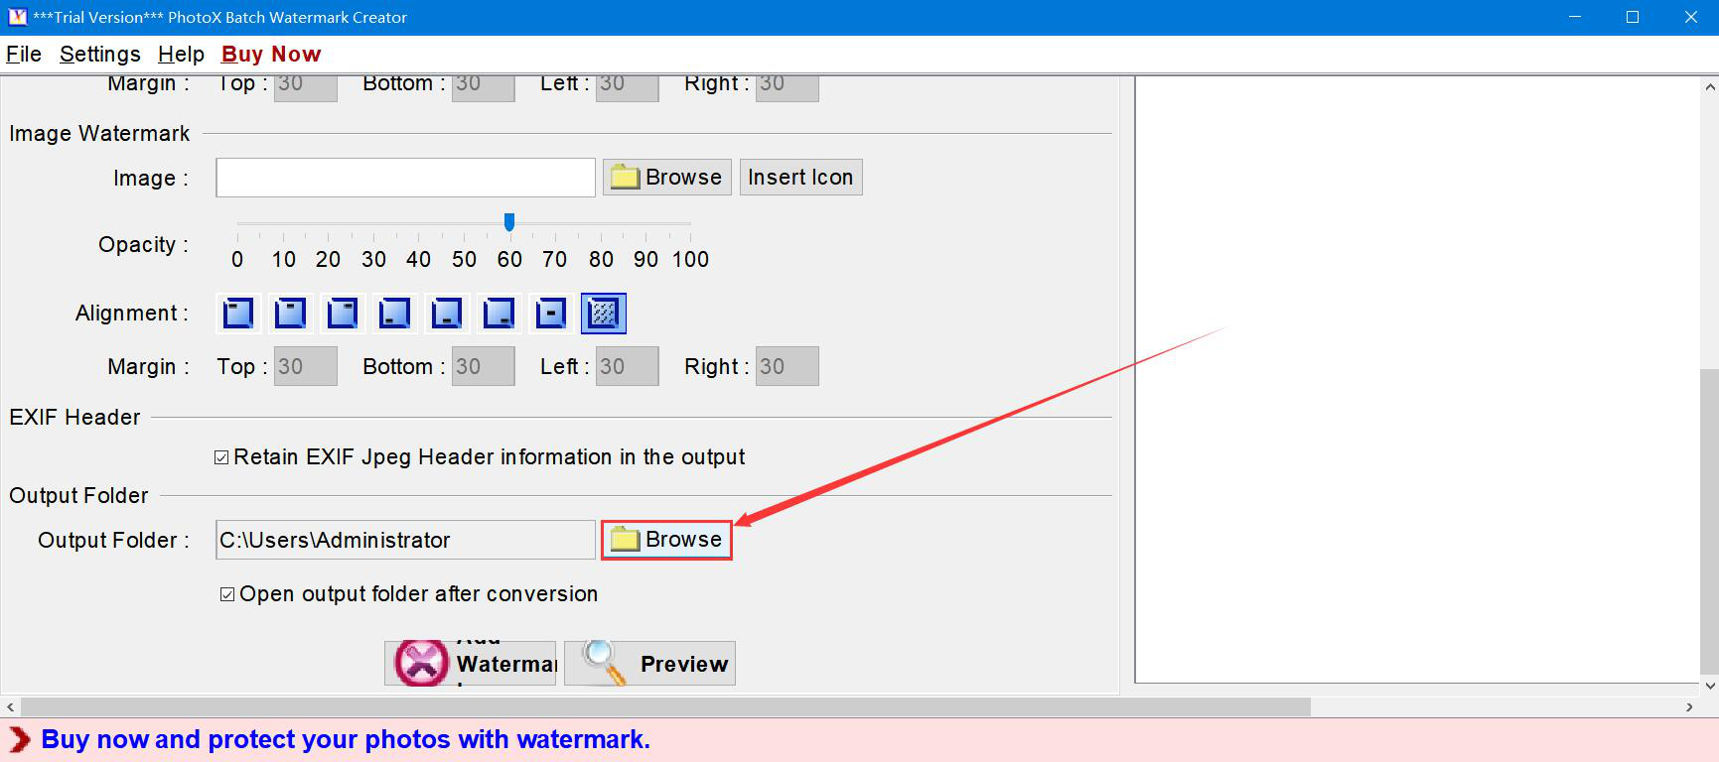Open the Help menu

coord(181,54)
